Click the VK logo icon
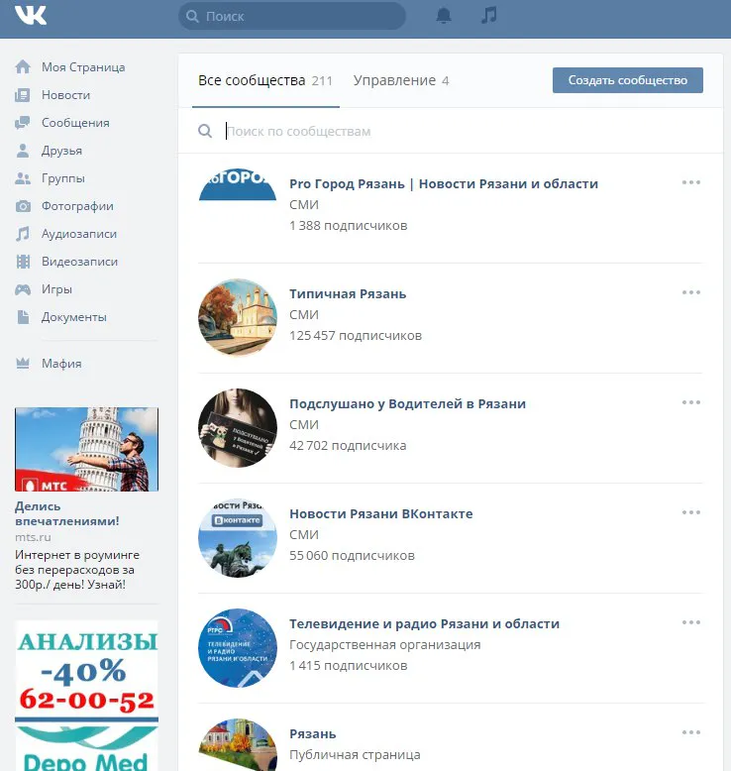Viewport: 731px width, 771px height. coord(31,16)
